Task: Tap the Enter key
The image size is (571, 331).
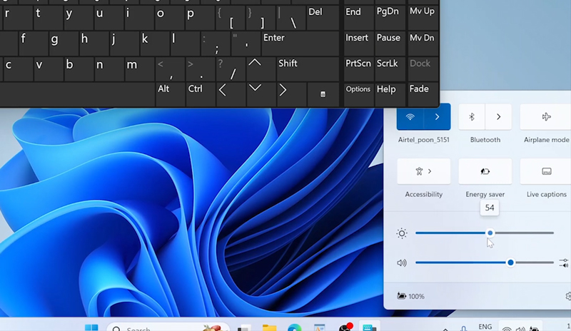Action: coord(300,44)
